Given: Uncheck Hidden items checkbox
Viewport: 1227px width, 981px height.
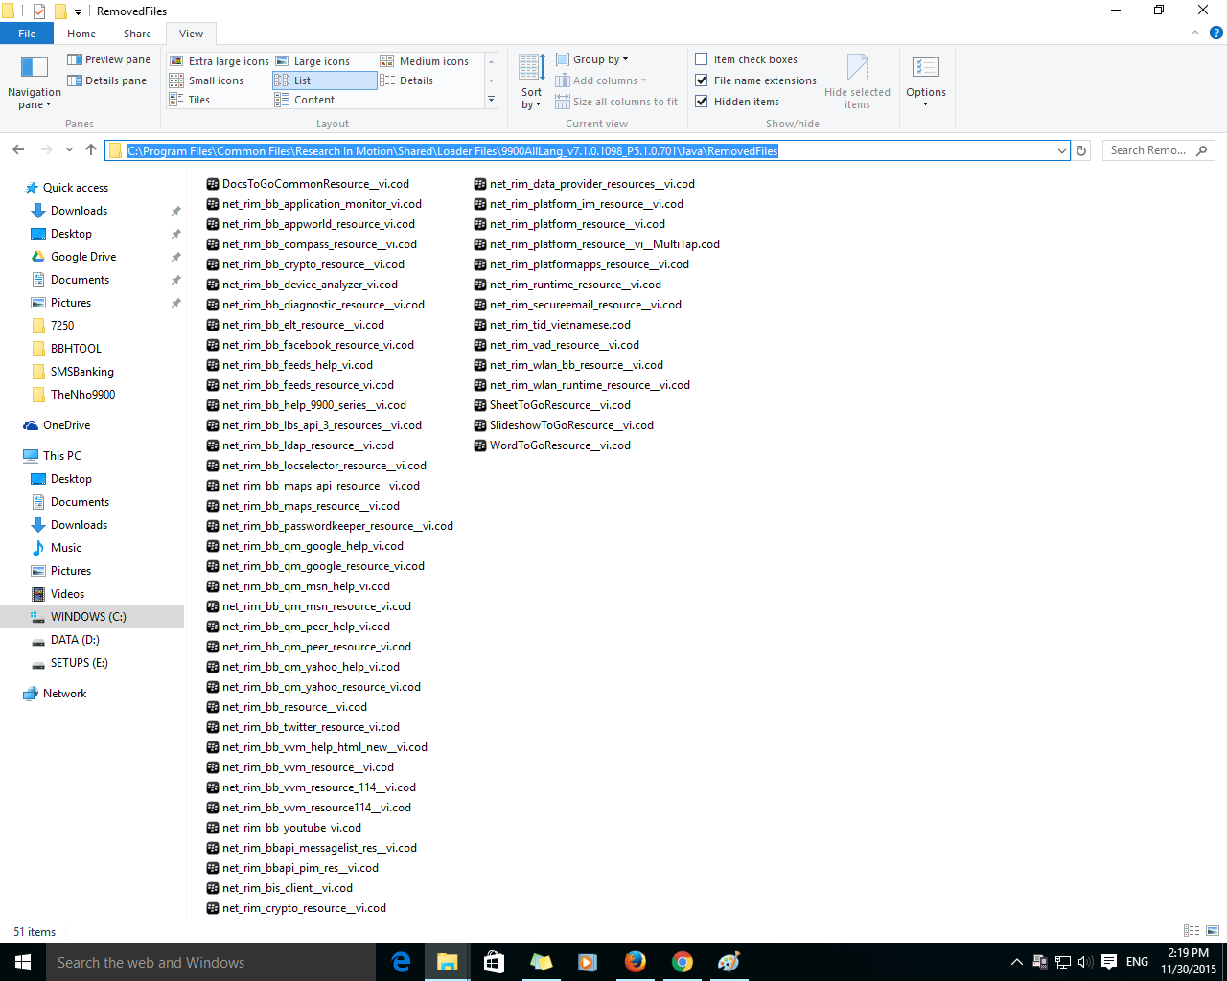Looking at the screenshot, I should (x=702, y=102).
